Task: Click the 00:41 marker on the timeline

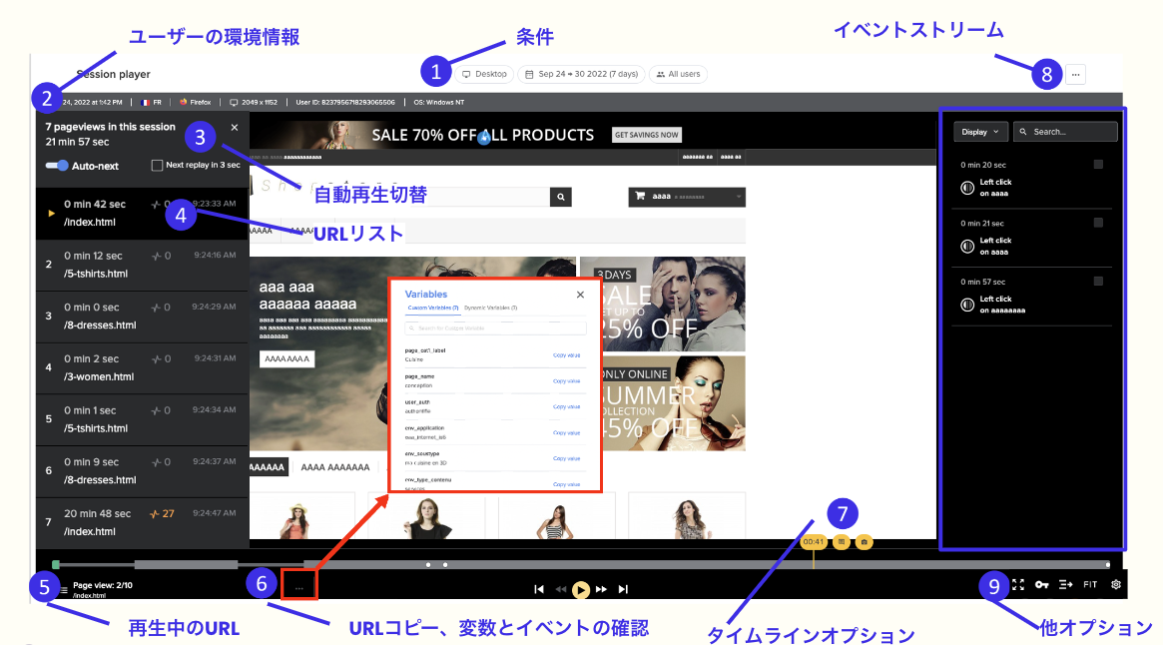Action: coord(814,541)
